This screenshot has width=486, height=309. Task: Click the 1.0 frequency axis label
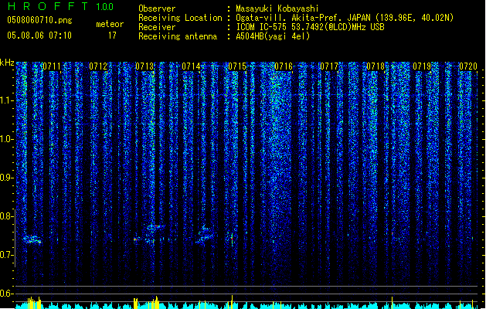tap(7, 139)
